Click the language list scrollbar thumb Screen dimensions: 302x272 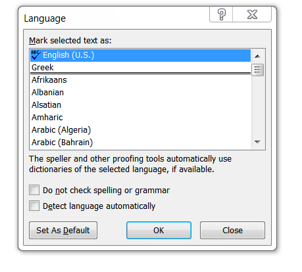pos(257,70)
